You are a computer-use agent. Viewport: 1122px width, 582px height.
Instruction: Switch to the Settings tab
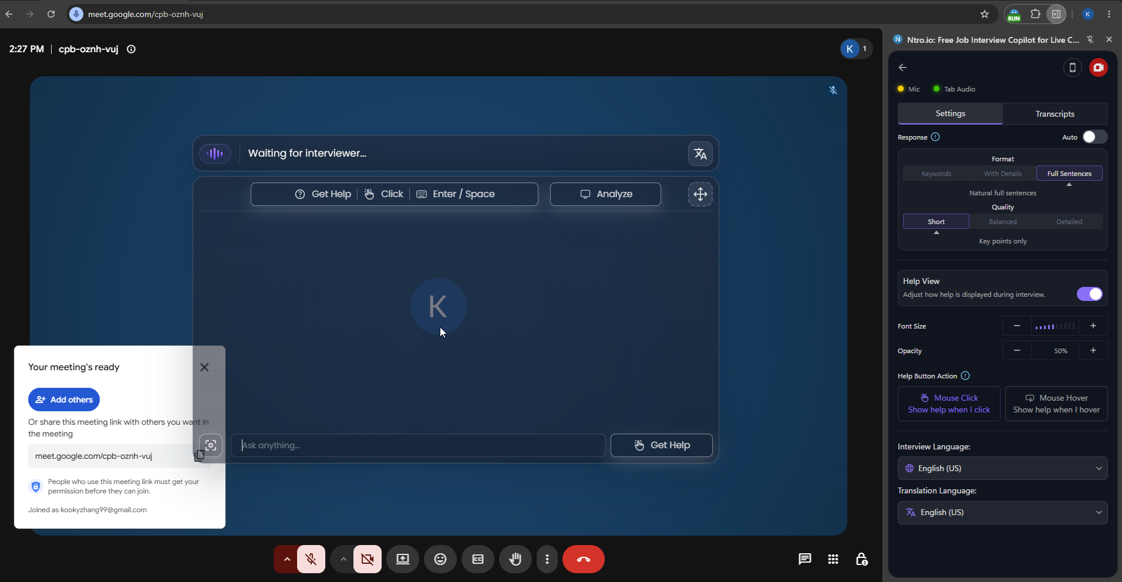click(x=950, y=114)
